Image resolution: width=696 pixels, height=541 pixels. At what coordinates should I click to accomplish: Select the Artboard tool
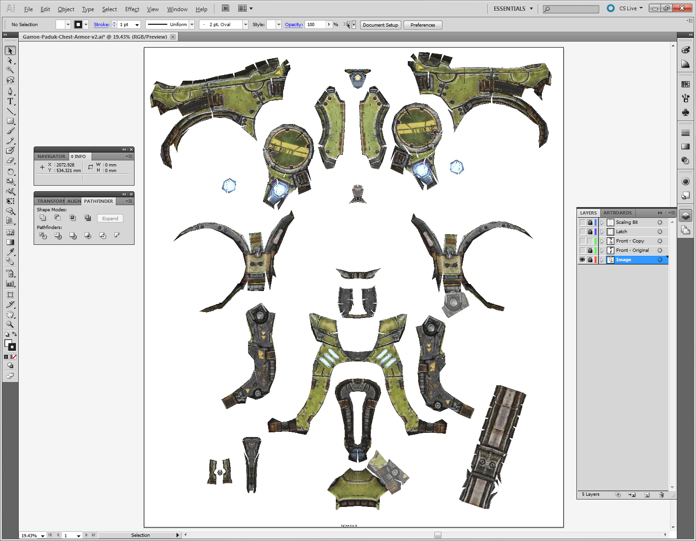(10, 295)
